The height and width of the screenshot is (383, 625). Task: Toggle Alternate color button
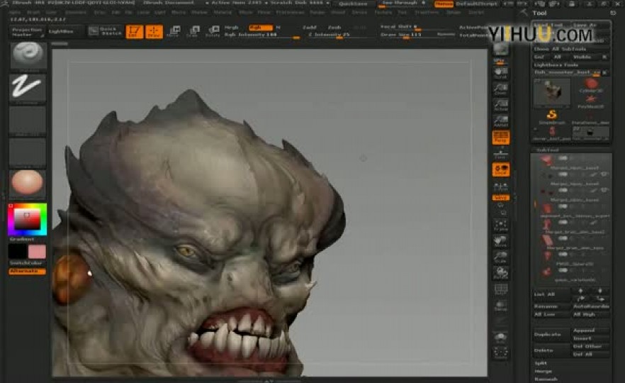27,271
